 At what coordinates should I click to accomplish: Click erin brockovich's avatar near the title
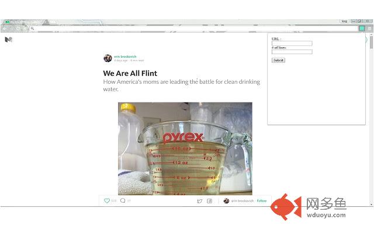(x=108, y=58)
